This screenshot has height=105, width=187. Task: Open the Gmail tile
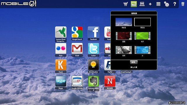point(77,48)
